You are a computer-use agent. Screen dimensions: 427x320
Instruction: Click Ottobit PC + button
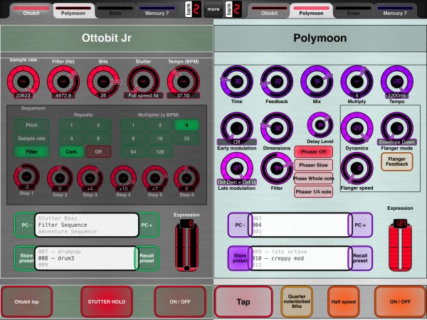(x=147, y=225)
